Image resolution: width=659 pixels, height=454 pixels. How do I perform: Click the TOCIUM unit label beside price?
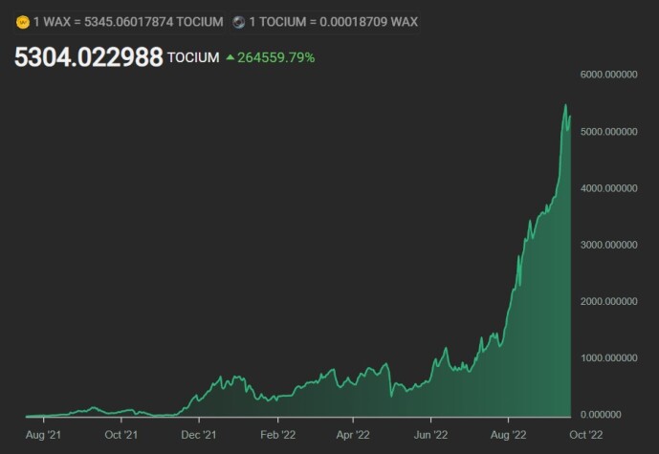pyautogui.click(x=193, y=57)
